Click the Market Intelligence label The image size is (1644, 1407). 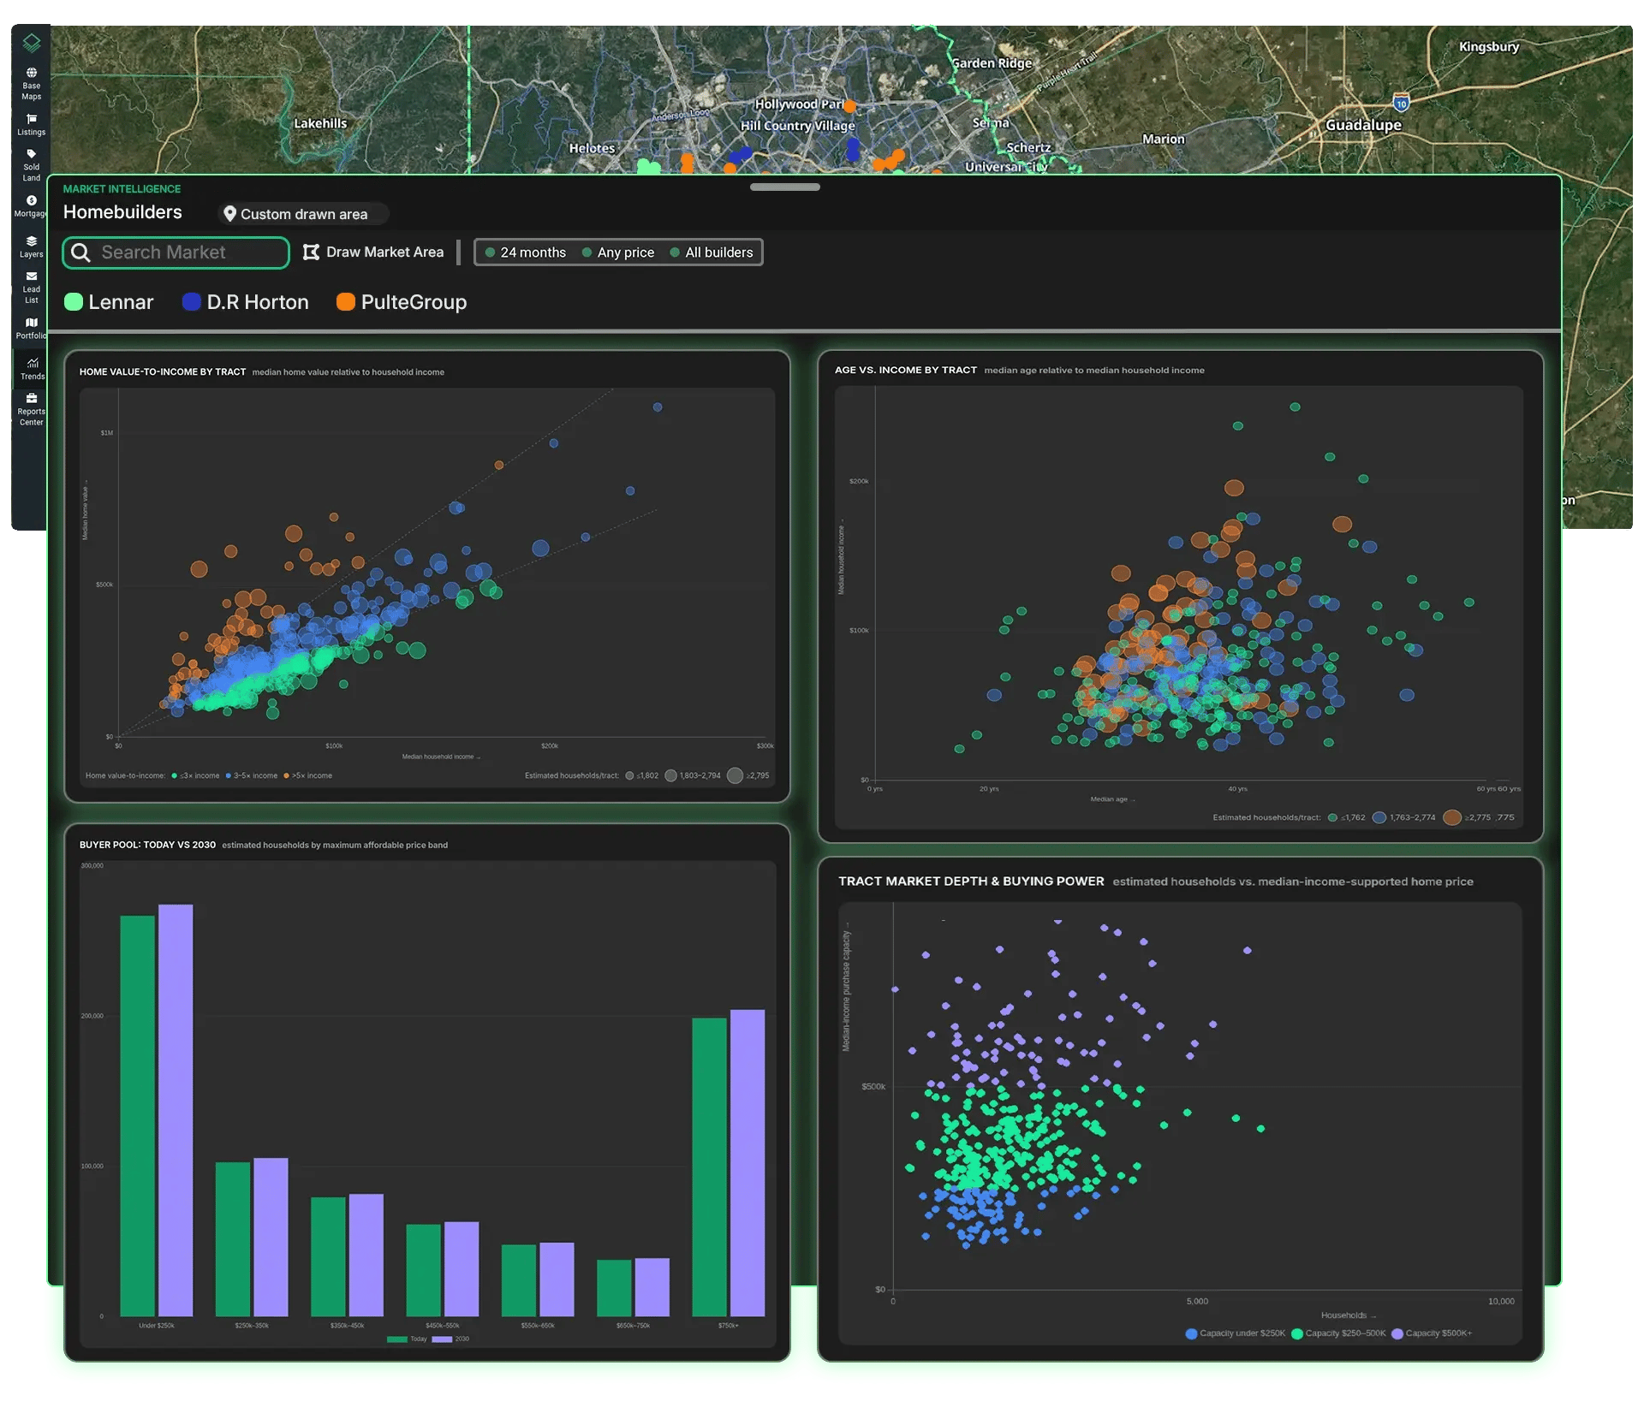122,189
